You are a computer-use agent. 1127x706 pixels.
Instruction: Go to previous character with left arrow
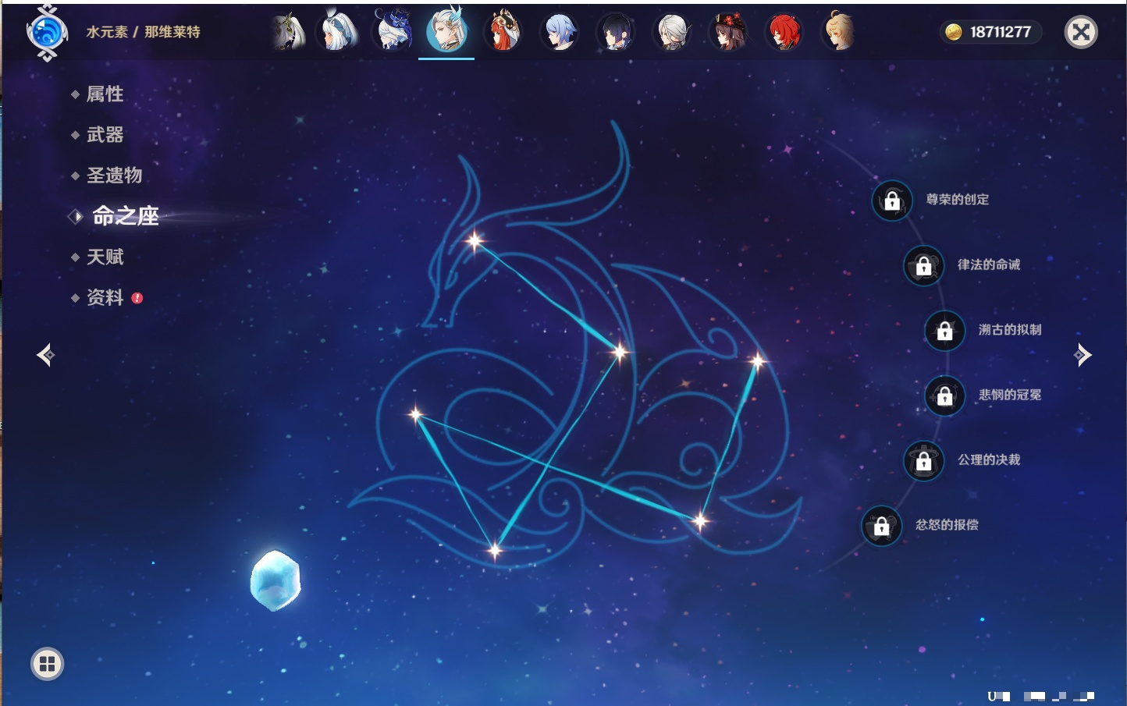[x=45, y=355]
